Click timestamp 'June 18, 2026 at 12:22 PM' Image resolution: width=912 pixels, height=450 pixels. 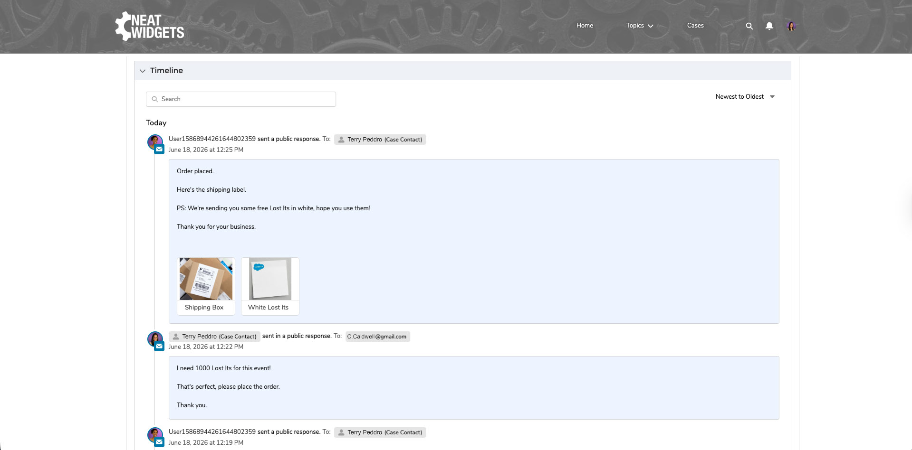[x=206, y=347]
